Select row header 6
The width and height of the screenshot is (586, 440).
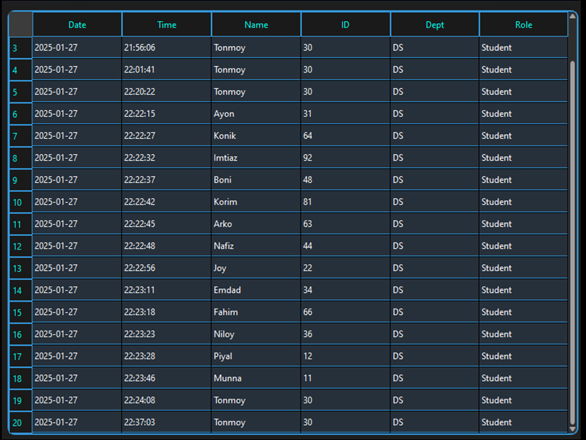point(21,114)
